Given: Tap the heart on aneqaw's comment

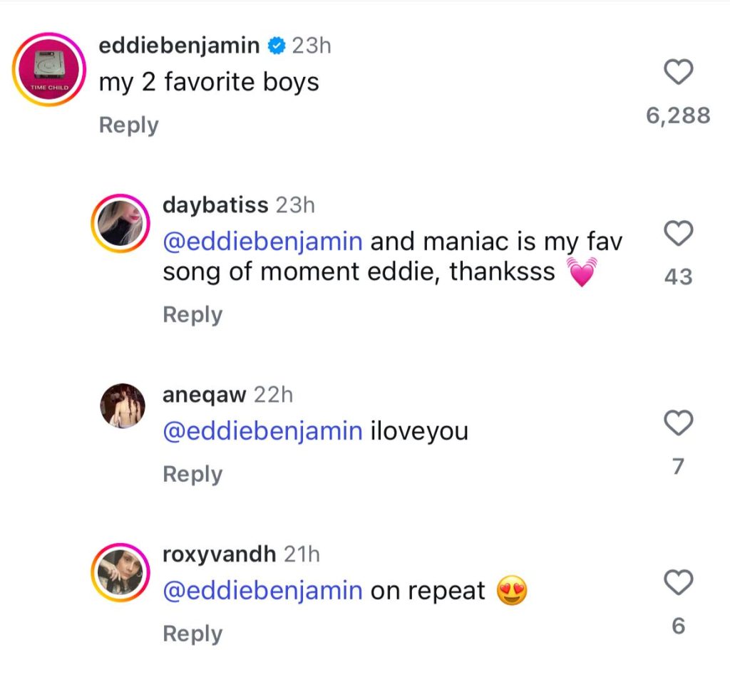Looking at the screenshot, I should (679, 423).
